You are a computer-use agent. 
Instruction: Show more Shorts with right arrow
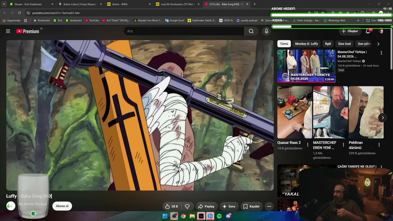(x=383, y=118)
